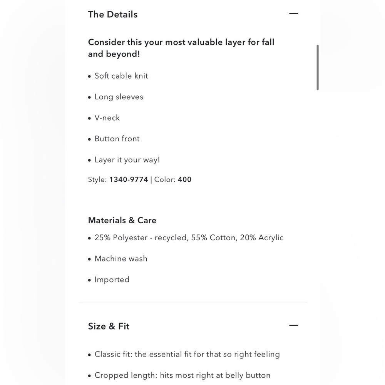The image size is (385, 385).
Task: Click the most valuable layer tagline
Action: click(x=181, y=48)
